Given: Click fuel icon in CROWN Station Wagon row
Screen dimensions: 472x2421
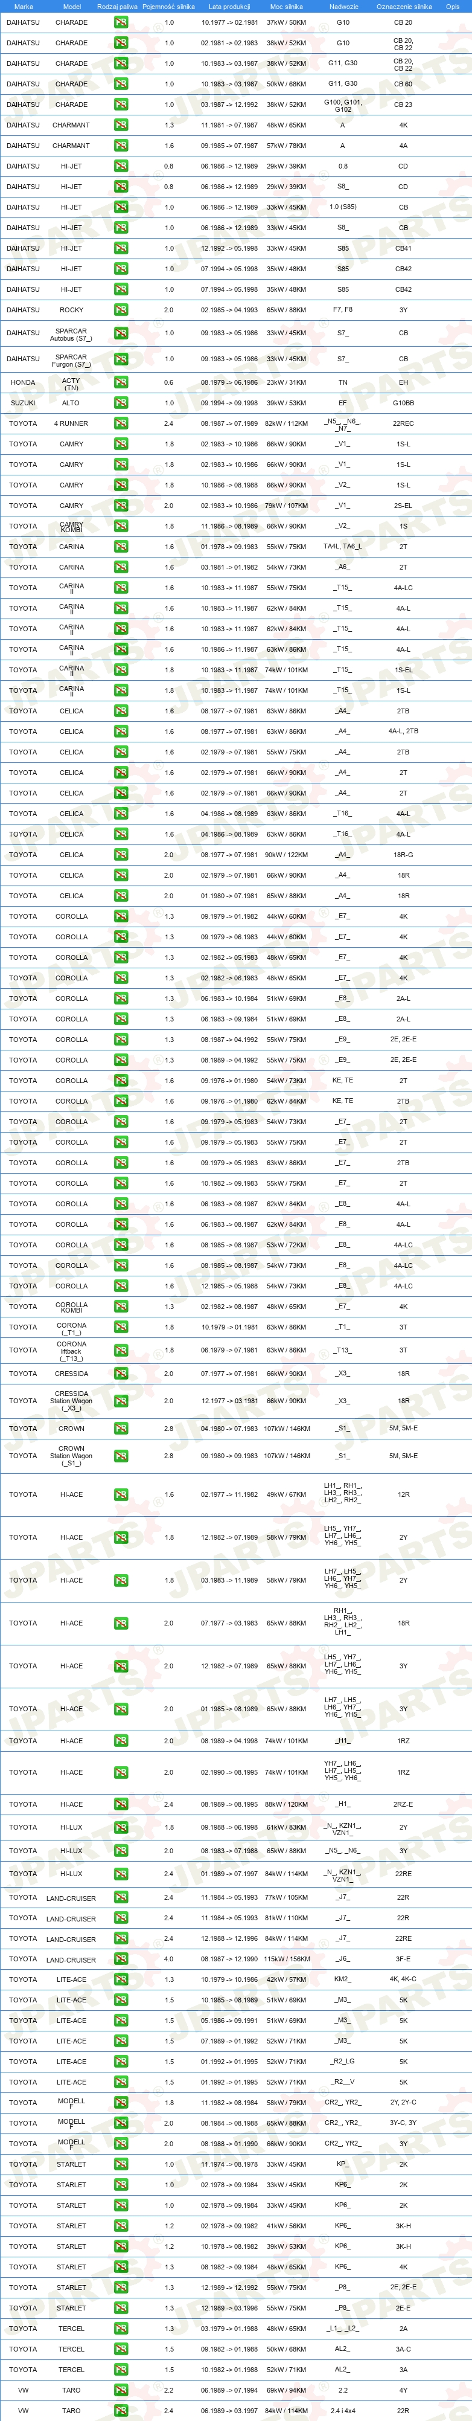Looking at the screenshot, I should coord(121,1456).
